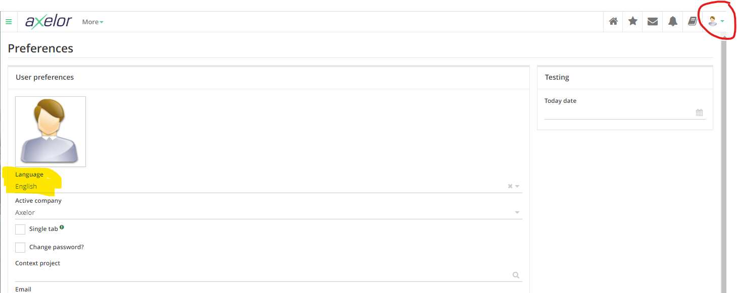Open the Today date calendar icon
737x293 pixels.
(699, 112)
